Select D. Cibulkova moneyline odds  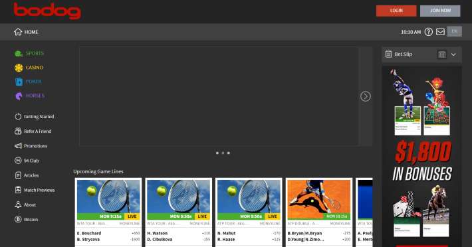[206, 240]
